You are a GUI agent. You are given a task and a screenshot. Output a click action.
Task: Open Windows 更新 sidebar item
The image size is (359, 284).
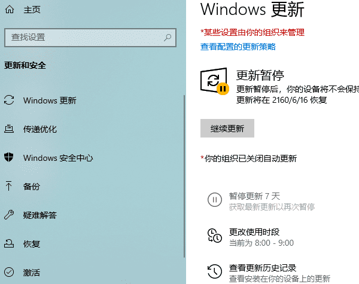tap(50, 100)
